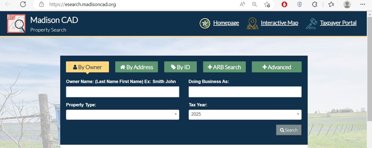
Task: Click the Taxpayer Portal gavel icon
Action: click(312, 23)
